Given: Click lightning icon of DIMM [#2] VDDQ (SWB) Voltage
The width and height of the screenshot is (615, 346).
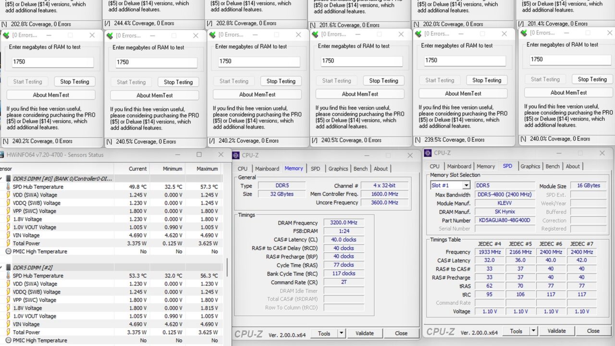Looking at the screenshot, I should (8, 292).
